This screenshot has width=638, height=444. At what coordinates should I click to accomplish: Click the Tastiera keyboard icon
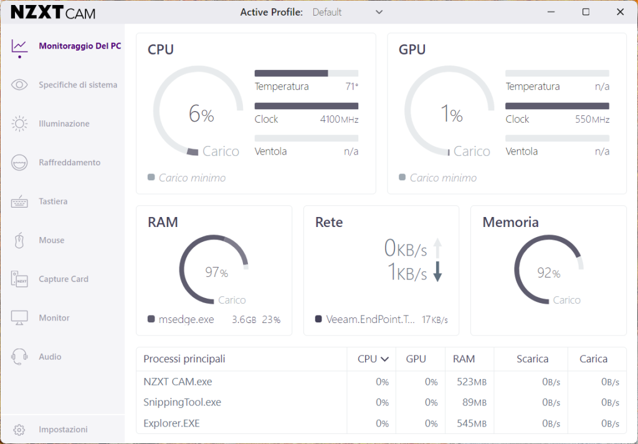pos(19,201)
